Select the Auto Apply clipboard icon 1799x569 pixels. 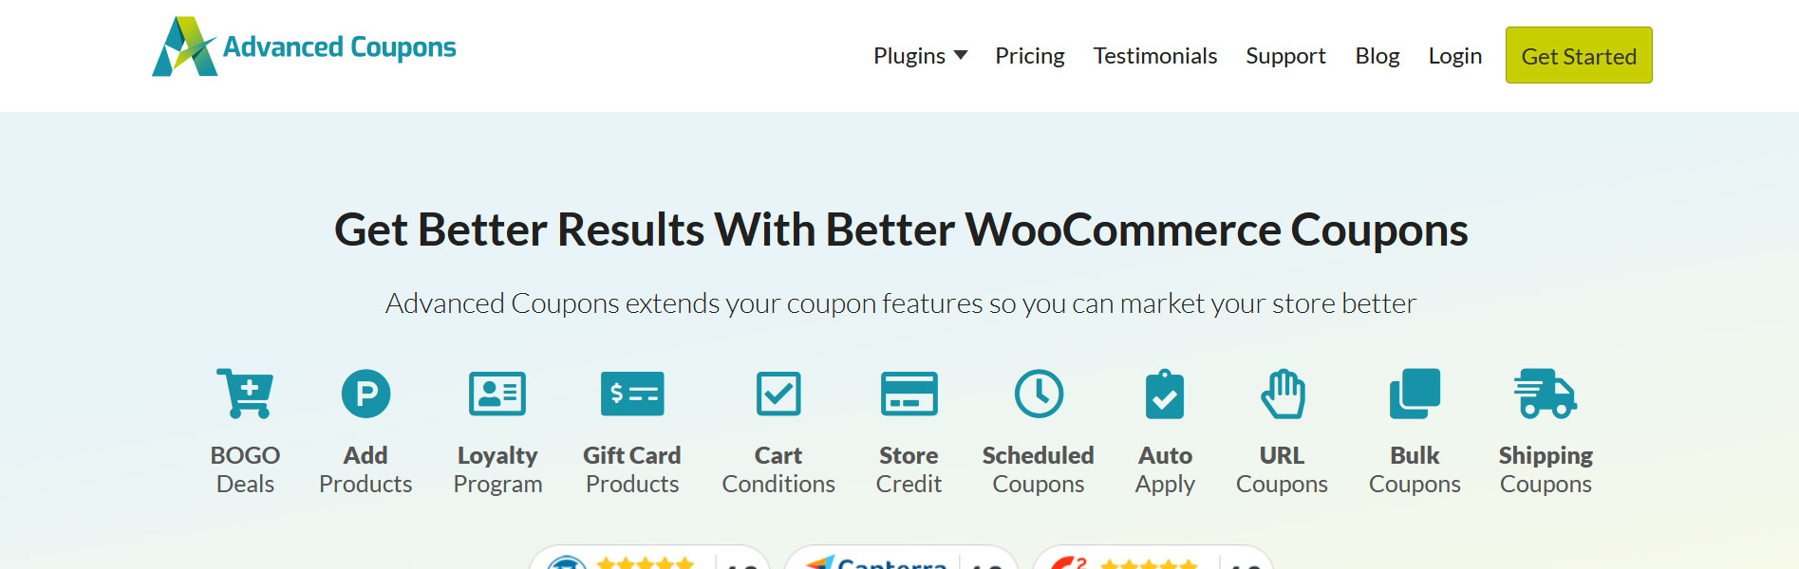tap(1165, 394)
